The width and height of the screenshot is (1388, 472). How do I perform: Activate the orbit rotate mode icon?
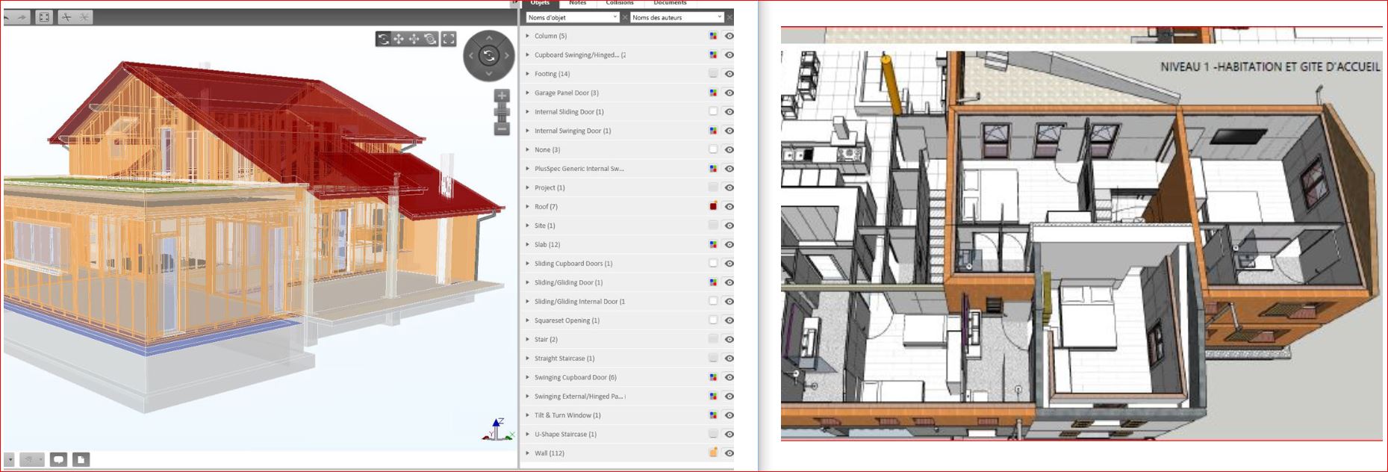[x=383, y=39]
